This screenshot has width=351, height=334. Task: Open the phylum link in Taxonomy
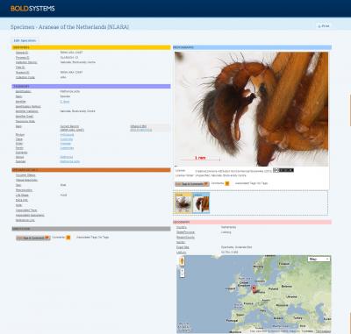67,135
